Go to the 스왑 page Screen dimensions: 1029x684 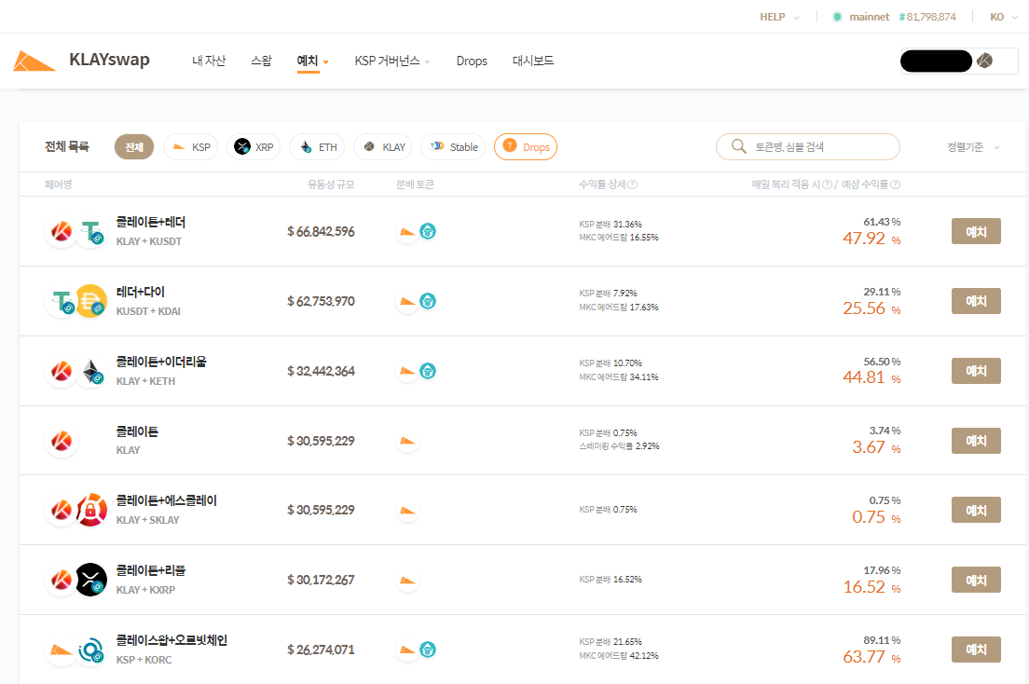[x=261, y=62]
